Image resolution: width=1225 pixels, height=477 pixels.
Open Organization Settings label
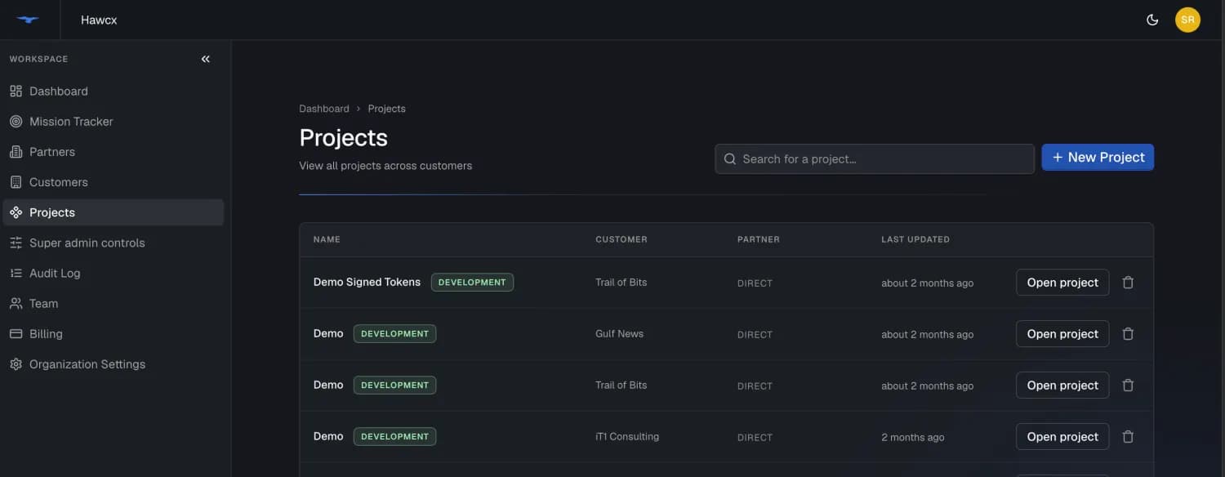87,364
